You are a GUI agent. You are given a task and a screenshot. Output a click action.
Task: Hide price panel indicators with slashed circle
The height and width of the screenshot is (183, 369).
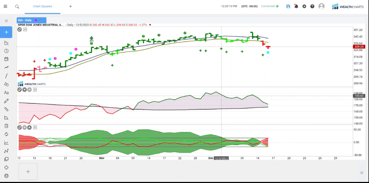[x=20, y=30]
